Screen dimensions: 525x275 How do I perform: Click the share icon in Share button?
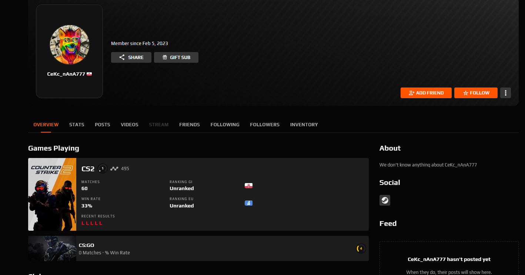[122, 58]
